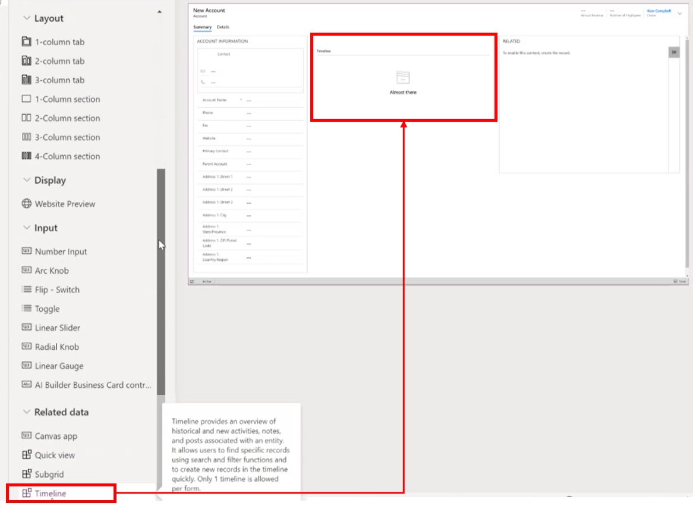This screenshot has width=693, height=506.
Task: Select the Linear Slider control
Action: pos(59,327)
